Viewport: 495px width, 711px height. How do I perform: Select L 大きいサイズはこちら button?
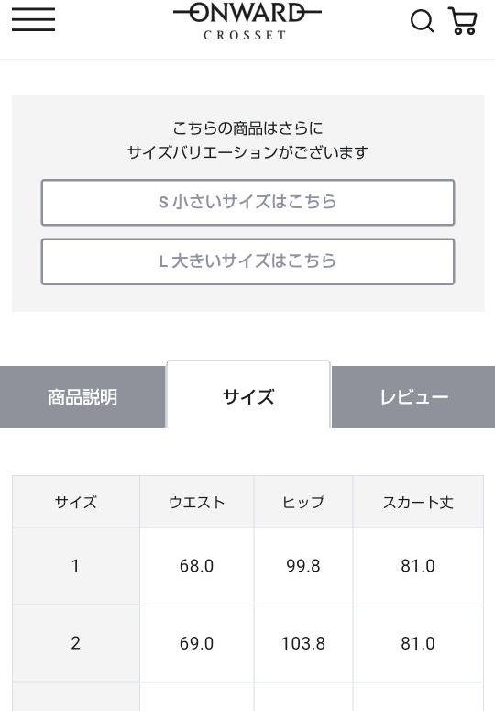click(247, 261)
